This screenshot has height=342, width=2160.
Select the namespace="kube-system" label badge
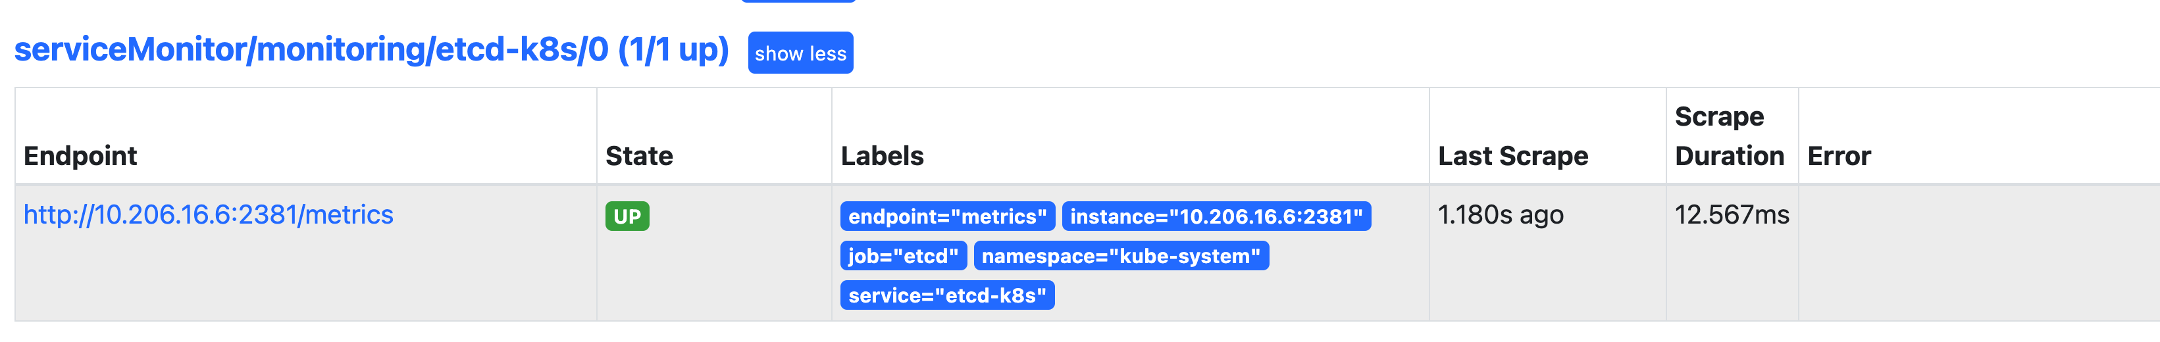pyautogui.click(x=1120, y=256)
